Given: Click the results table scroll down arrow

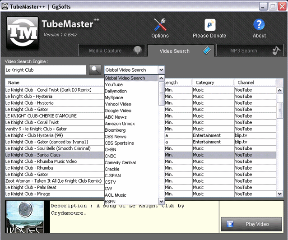Looking at the screenshot, I should click(x=279, y=194).
